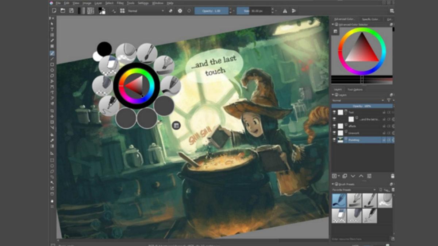
Task: Delete the selected layer with the trash button
Action: [x=392, y=175]
